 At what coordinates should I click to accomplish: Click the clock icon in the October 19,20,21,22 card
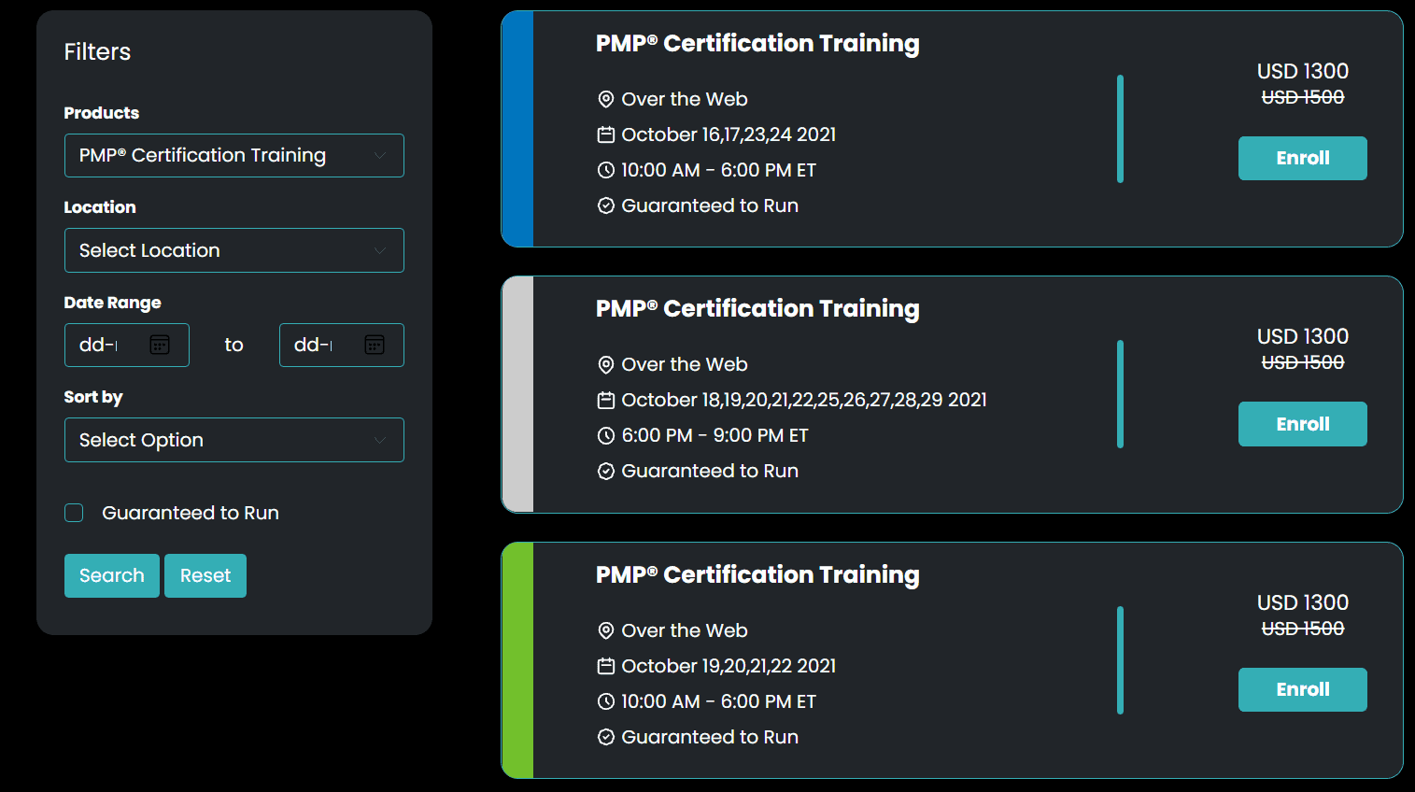click(x=606, y=701)
